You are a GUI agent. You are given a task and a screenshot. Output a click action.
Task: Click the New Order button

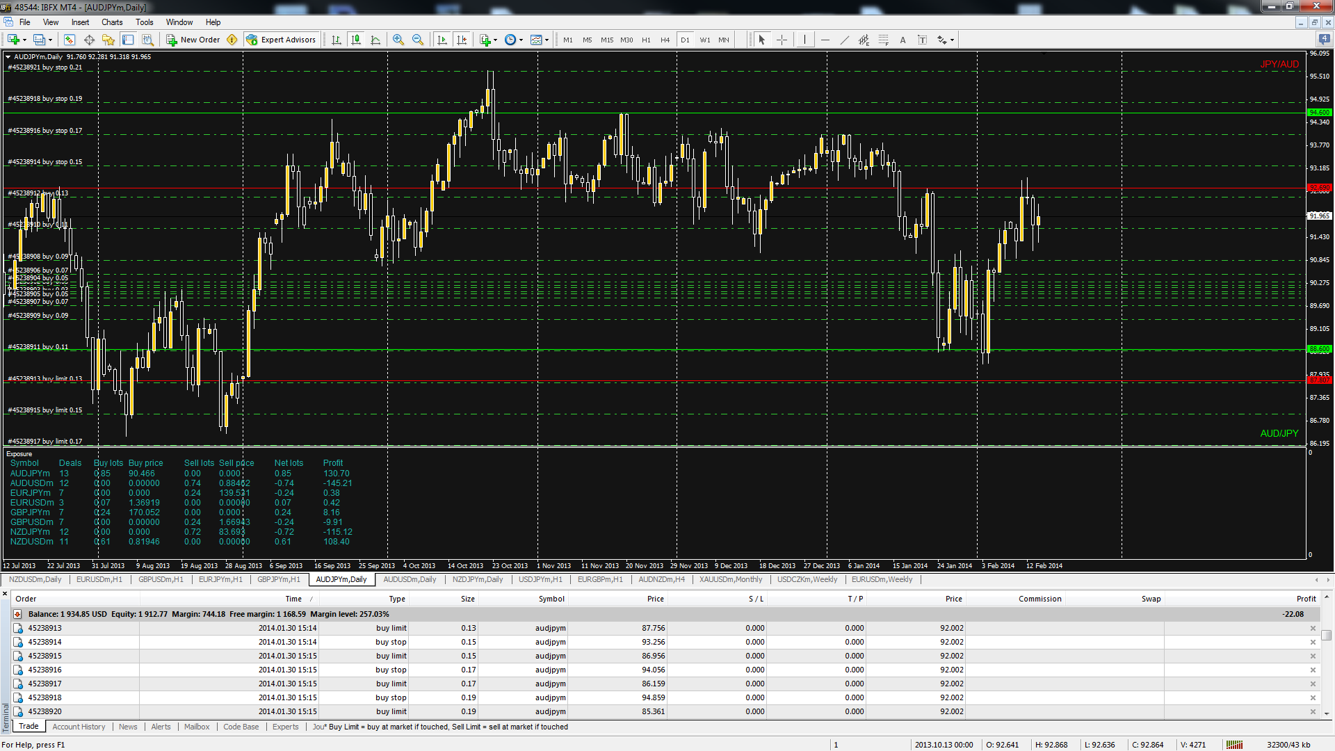[x=193, y=40]
